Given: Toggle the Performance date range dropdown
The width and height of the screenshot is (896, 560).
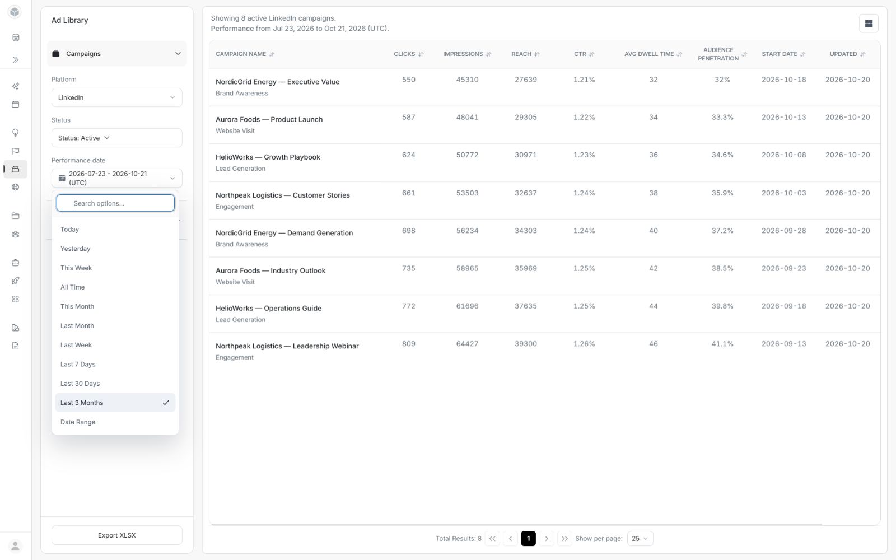Looking at the screenshot, I should (x=117, y=178).
